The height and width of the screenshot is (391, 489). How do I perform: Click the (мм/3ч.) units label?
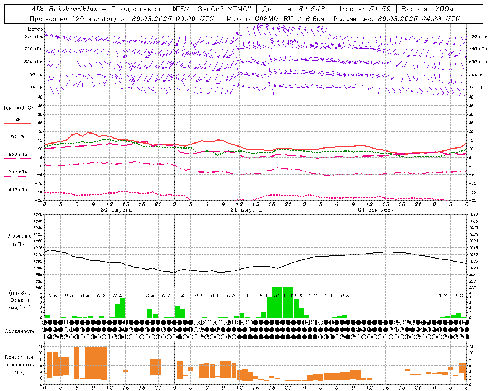tap(20, 293)
